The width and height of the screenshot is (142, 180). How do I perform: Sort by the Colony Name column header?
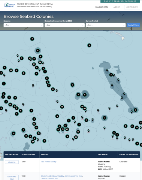[x=12, y=154]
